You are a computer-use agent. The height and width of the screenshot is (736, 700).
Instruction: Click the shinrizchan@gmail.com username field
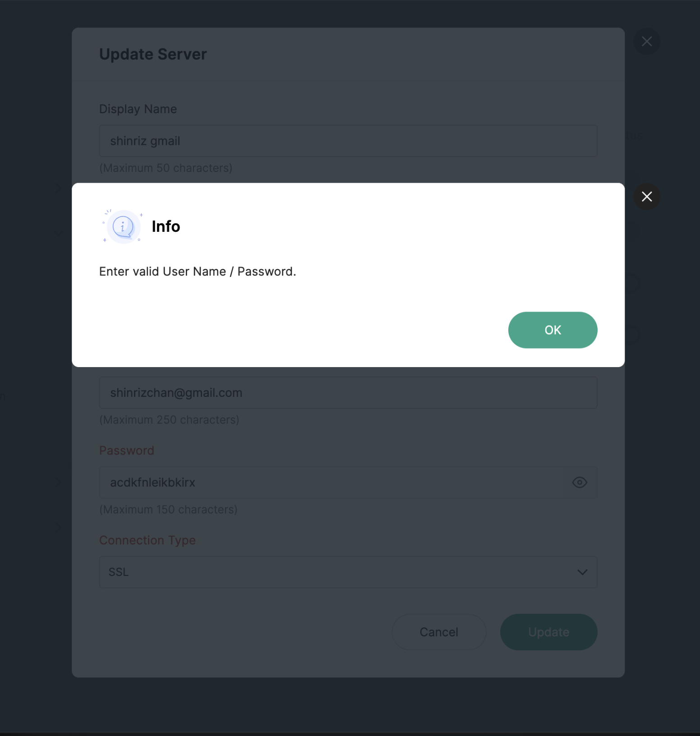pyautogui.click(x=348, y=393)
